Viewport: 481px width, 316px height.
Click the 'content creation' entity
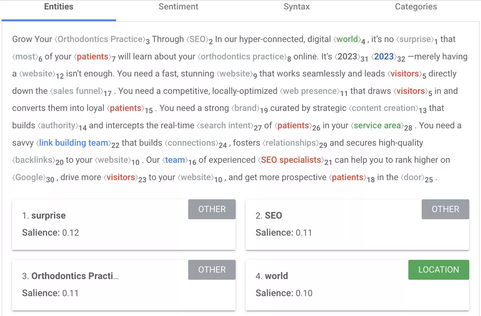[384, 108]
